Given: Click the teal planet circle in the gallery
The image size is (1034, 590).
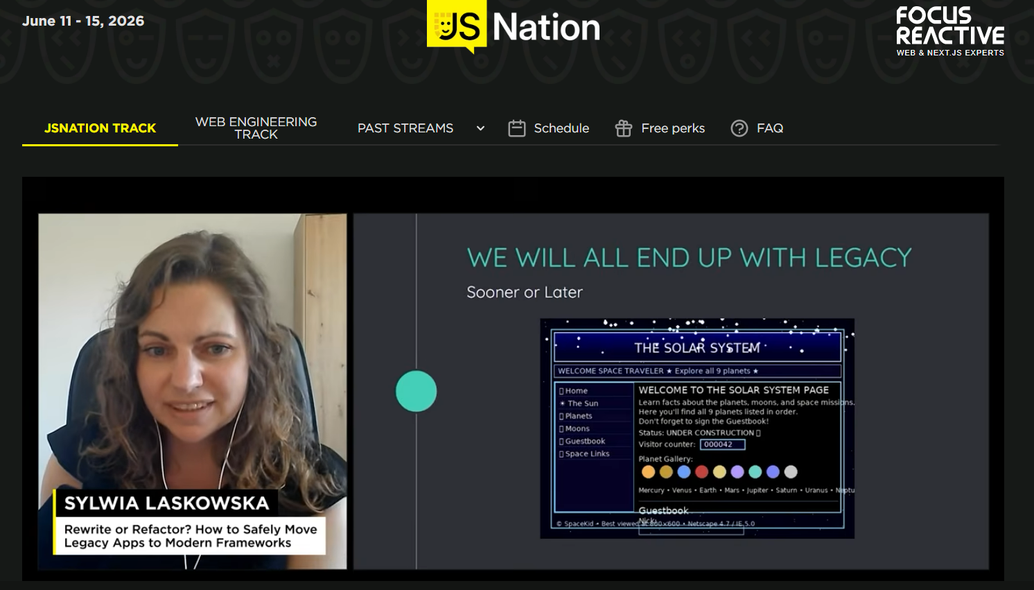Looking at the screenshot, I should 755,472.
